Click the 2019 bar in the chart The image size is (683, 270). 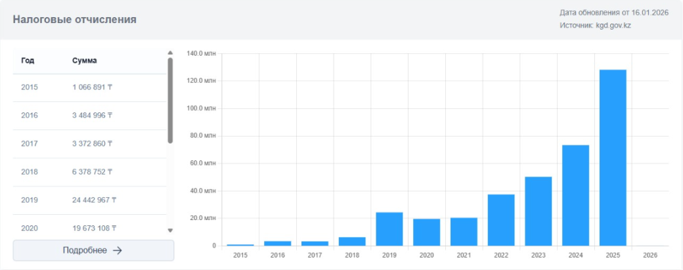point(389,229)
